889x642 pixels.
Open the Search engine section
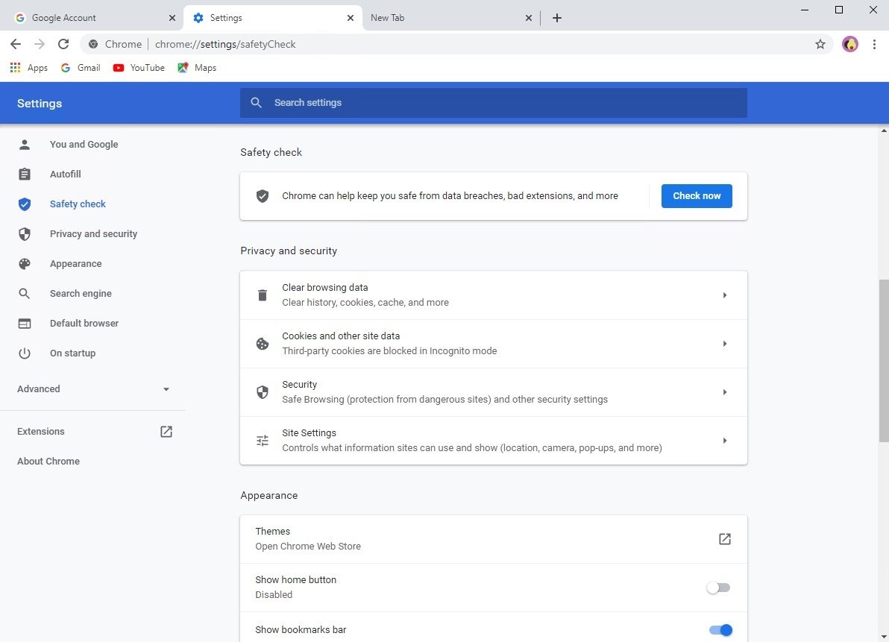(81, 294)
